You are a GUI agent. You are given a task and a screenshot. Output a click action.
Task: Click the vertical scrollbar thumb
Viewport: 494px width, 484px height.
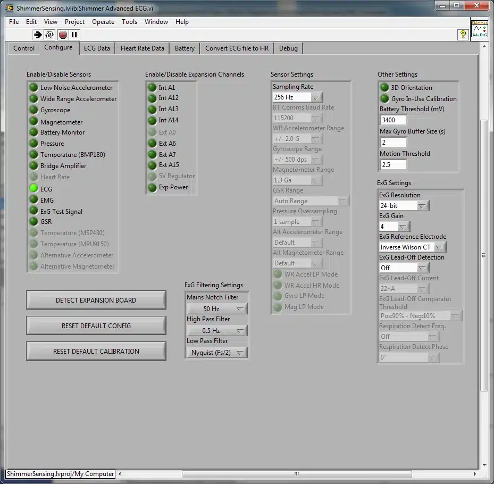[484, 255]
